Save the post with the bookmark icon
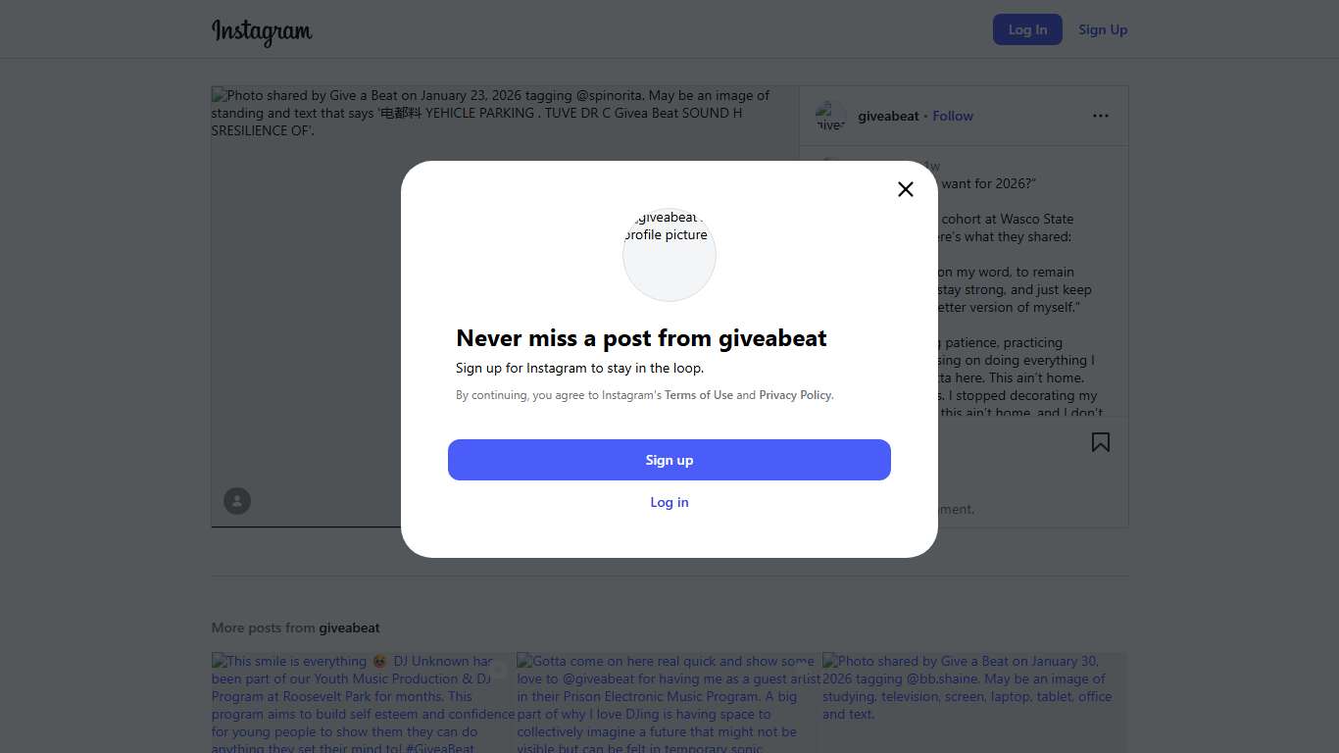This screenshot has height=753, width=1339. 1100,442
